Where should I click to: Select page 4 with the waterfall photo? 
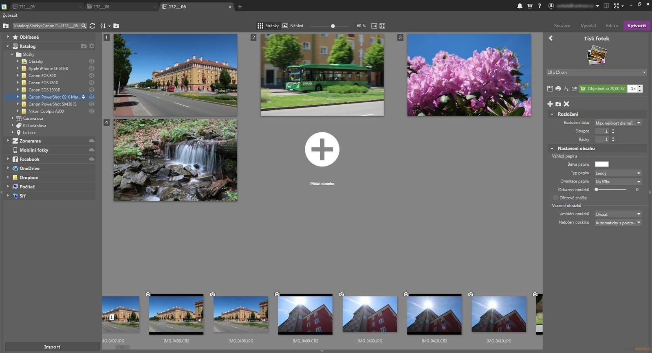point(175,160)
